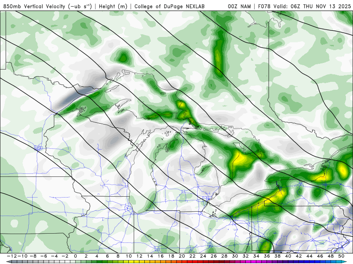
Task: Click the "28" color scale label
Action: point(225,256)
